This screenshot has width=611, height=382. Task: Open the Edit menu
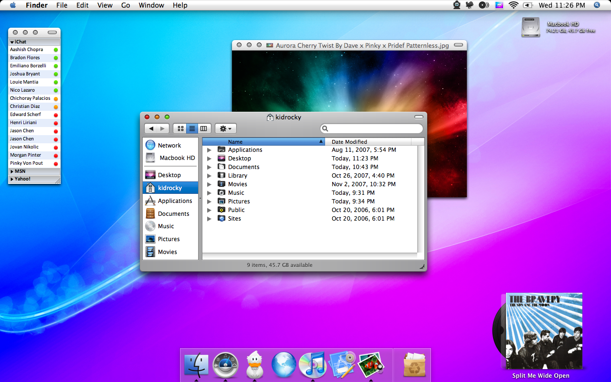pyautogui.click(x=83, y=5)
